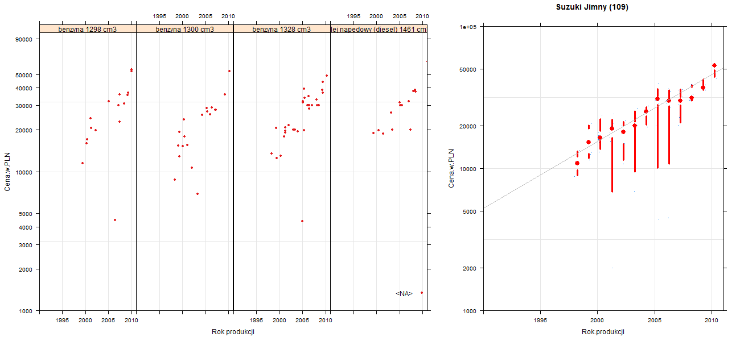Select the 'benzyna 1300 cm3' panel header
Image resolution: width=740 pixels, height=341 pixels.
pos(185,29)
